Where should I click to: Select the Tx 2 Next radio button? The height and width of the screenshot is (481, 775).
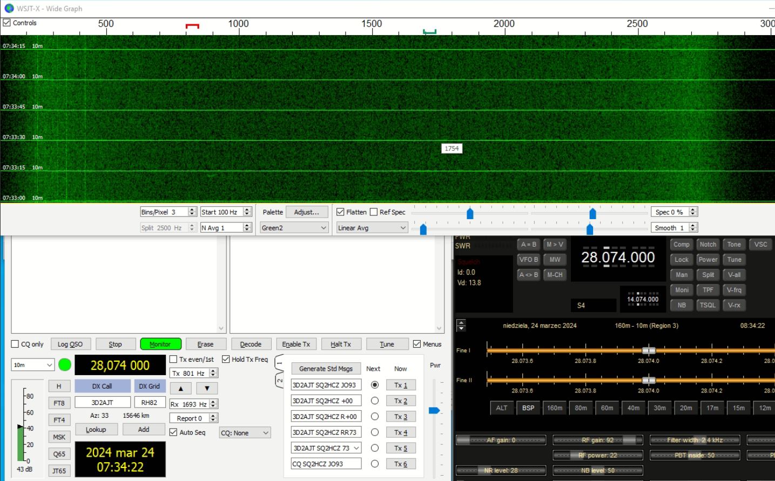(374, 401)
